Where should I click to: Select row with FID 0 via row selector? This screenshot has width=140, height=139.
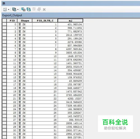(x=4, y=24)
